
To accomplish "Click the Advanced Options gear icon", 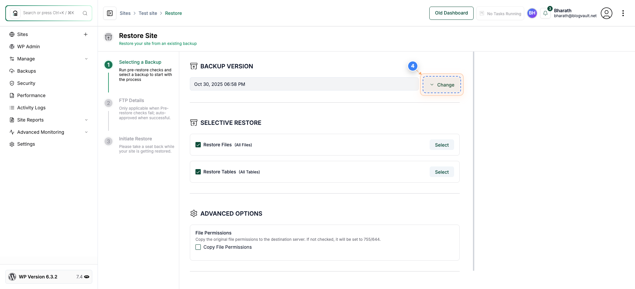I will click(194, 213).
